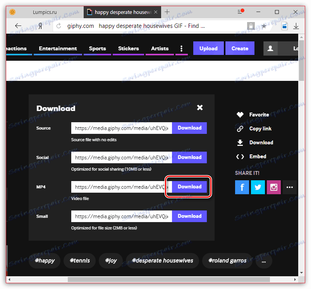Click the horizontal scrollbar left arrow
311x289 pixels.
[x=9, y=279]
